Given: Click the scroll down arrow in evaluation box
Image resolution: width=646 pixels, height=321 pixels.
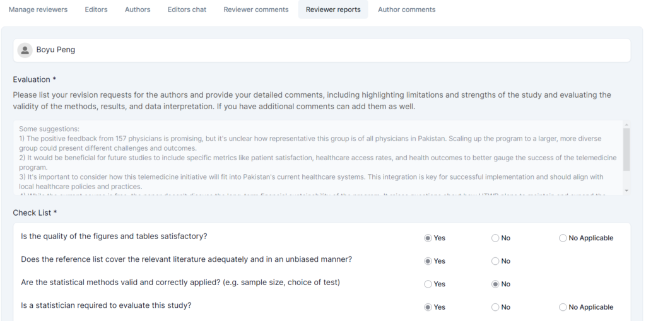Looking at the screenshot, I should point(626,190).
